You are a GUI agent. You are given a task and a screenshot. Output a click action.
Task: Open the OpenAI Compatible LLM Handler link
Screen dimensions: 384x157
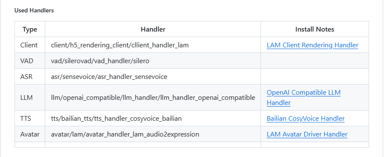[303, 98]
